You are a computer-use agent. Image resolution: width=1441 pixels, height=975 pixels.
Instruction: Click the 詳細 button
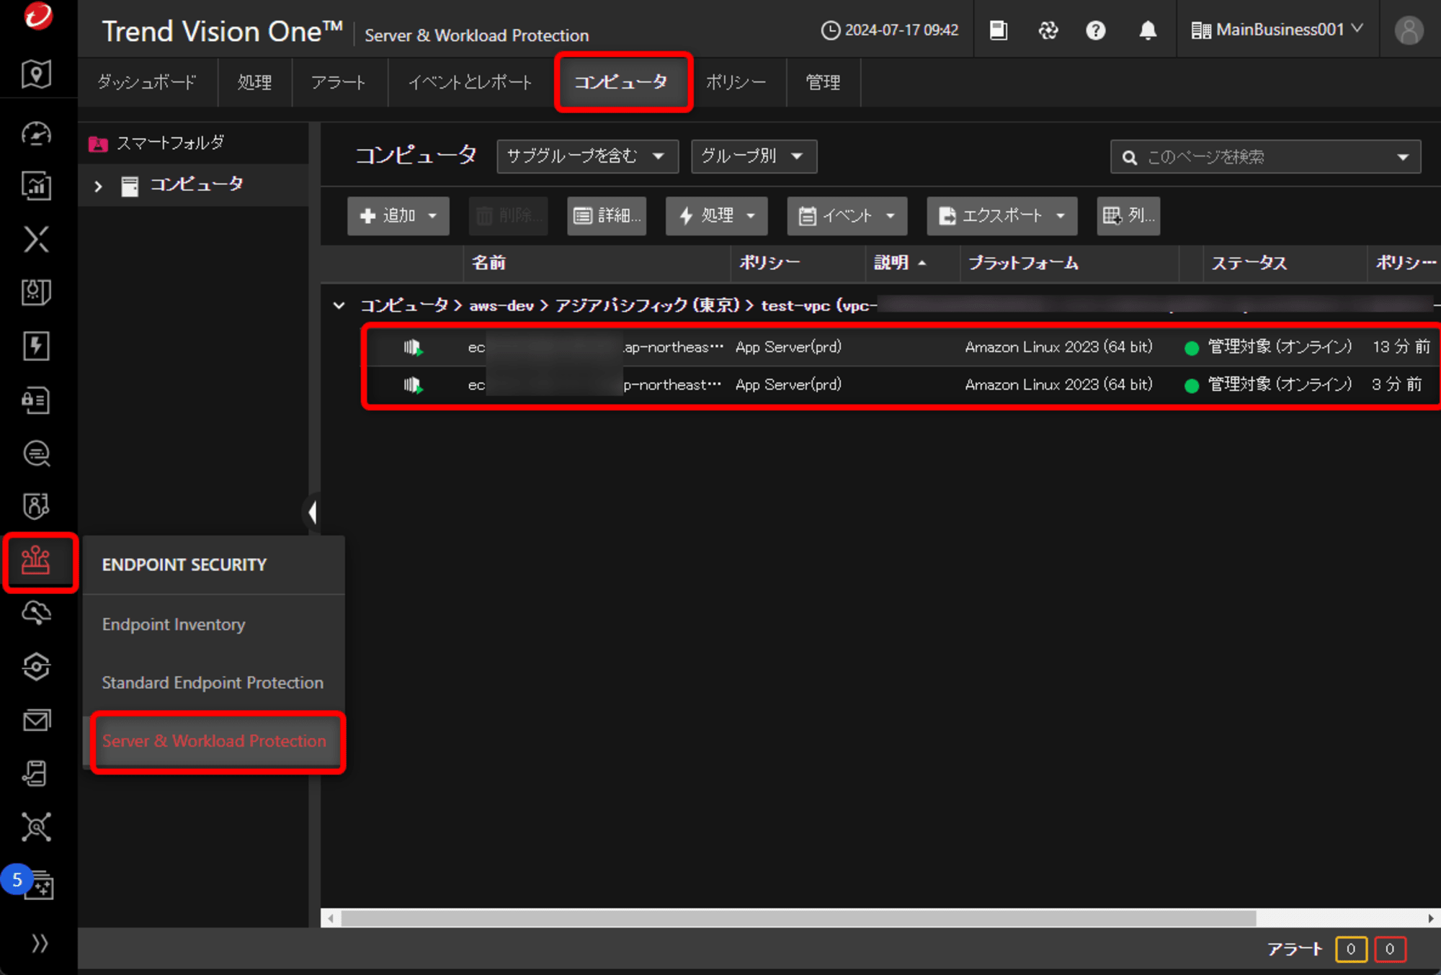pyautogui.click(x=607, y=215)
